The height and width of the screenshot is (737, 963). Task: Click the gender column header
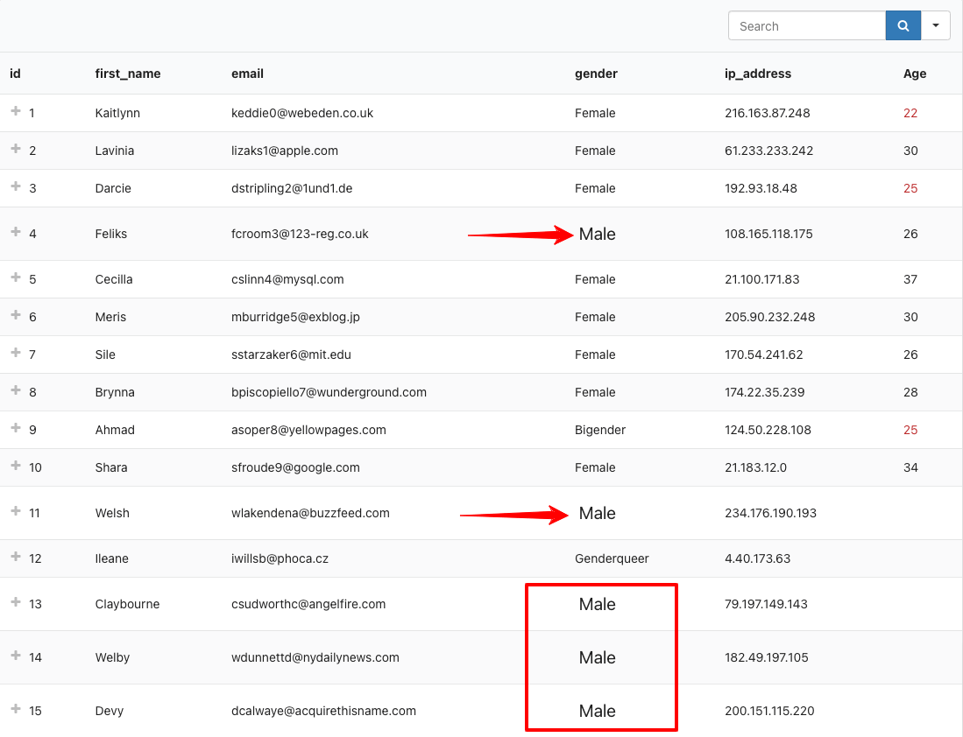tap(596, 74)
